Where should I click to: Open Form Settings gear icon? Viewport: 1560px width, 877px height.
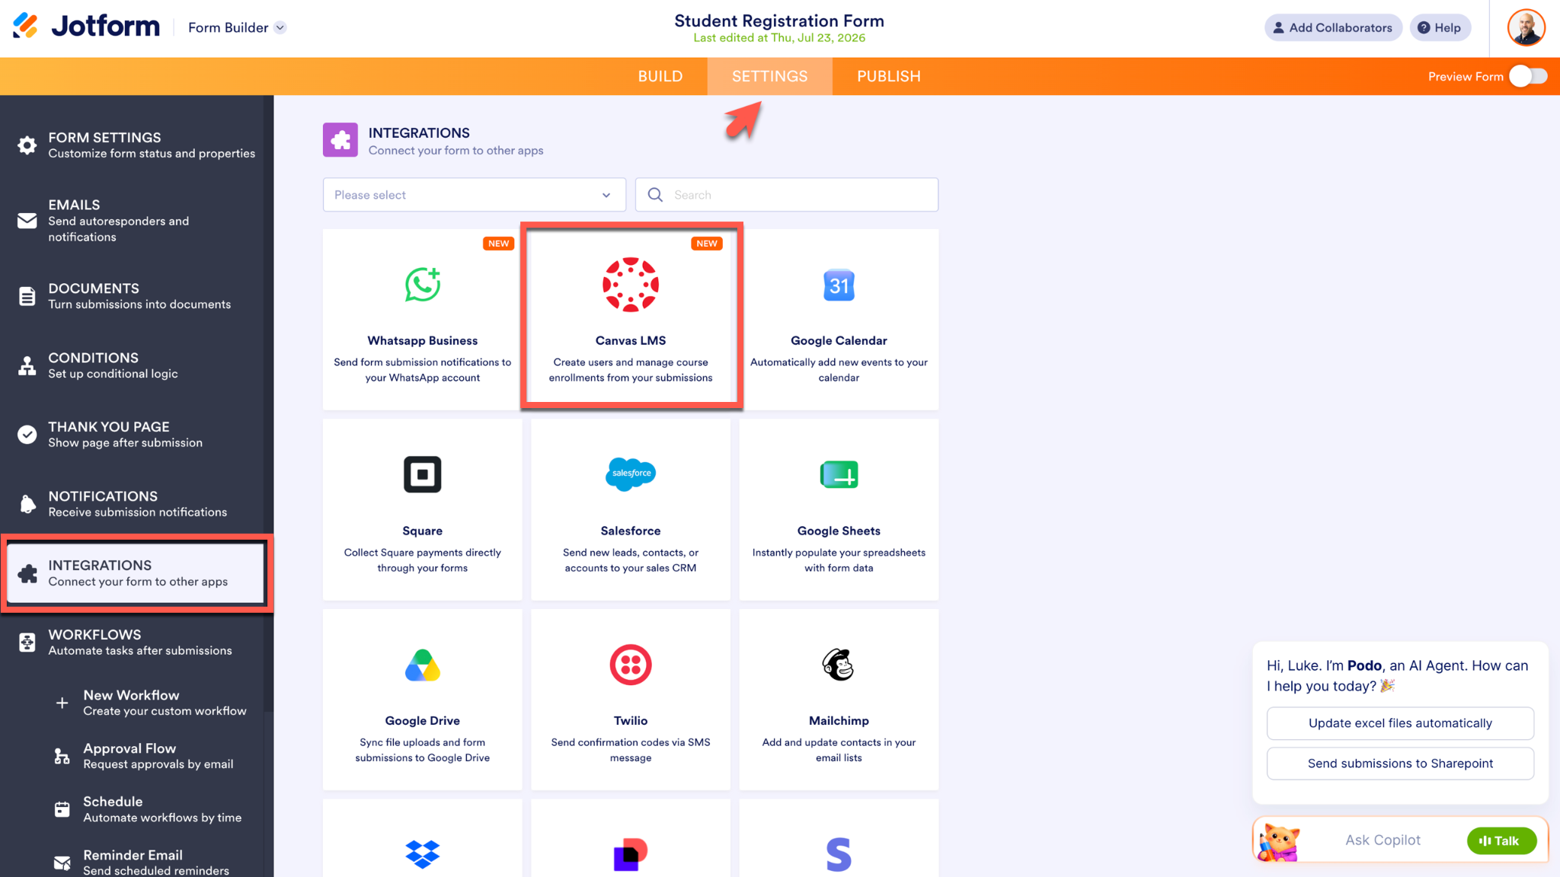27,145
